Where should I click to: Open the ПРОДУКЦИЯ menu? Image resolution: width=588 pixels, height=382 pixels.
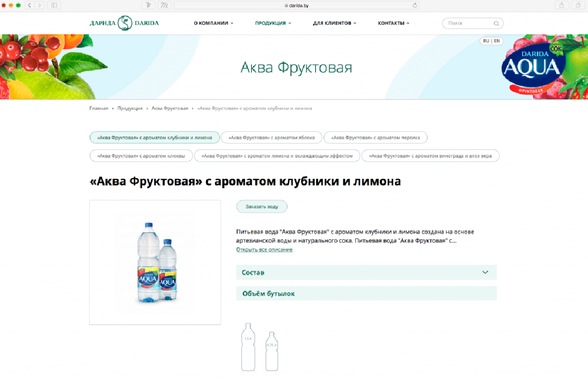click(273, 23)
